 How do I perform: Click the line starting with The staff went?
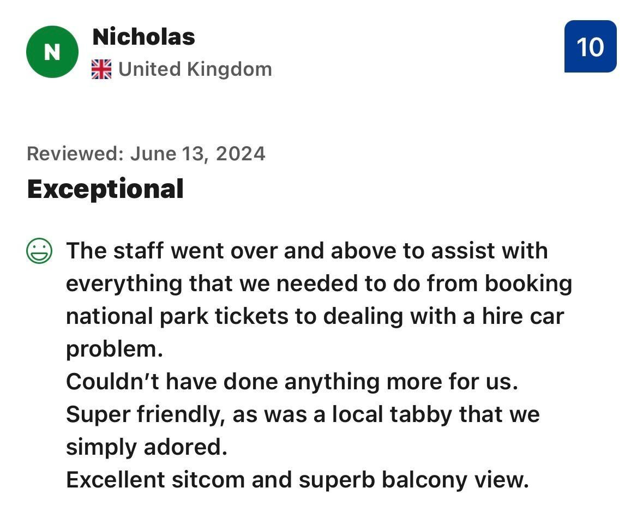pos(307,251)
